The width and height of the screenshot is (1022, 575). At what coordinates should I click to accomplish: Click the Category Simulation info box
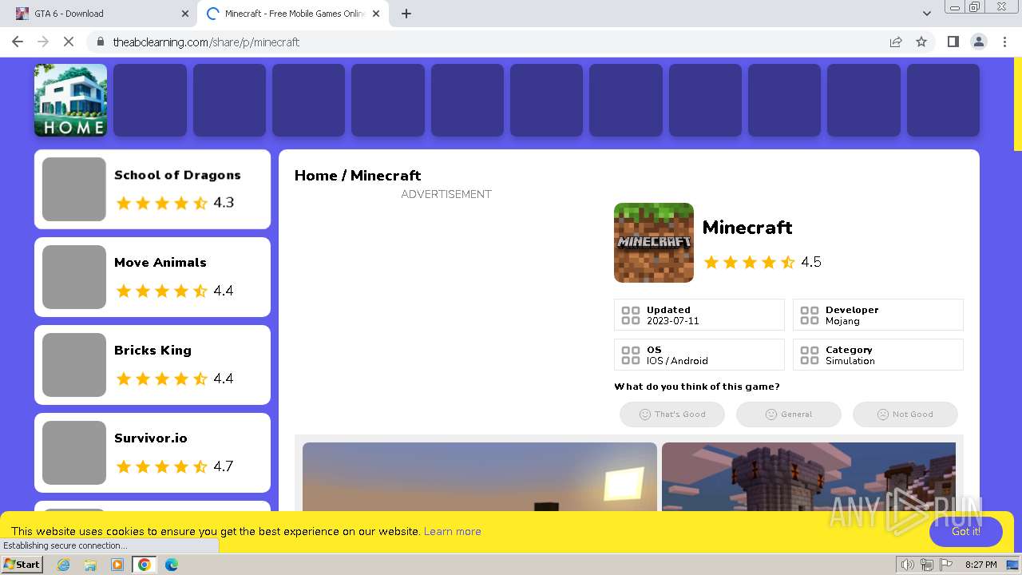[878, 355]
